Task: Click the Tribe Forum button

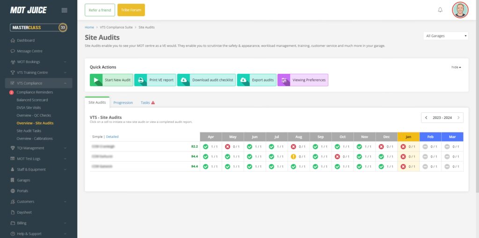Action: click(x=131, y=10)
